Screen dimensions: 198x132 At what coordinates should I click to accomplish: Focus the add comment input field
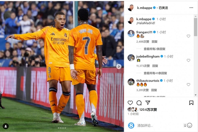pyautogui.click(x=159, y=125)
